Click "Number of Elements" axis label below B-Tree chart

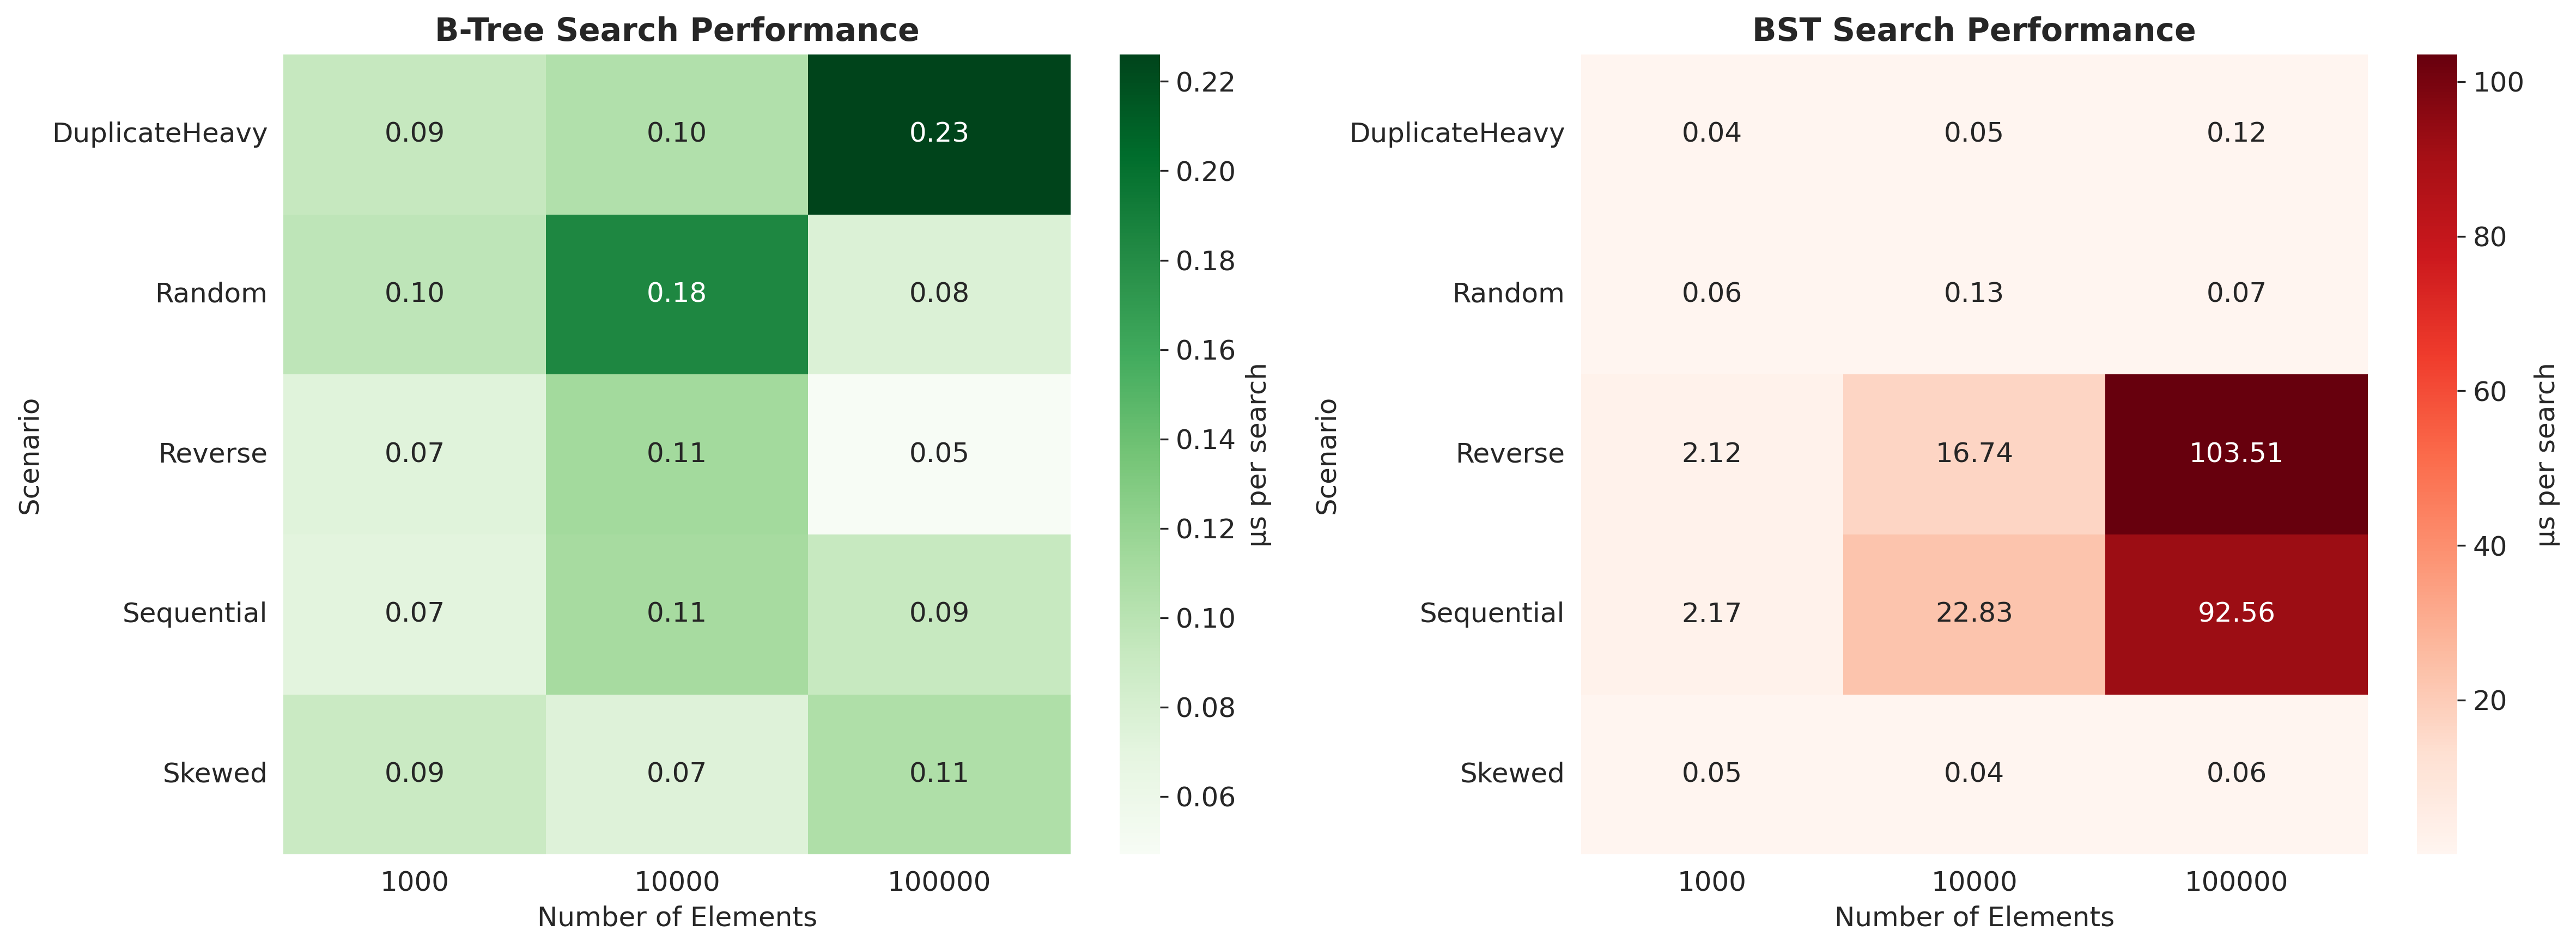[x=676, y=917]
